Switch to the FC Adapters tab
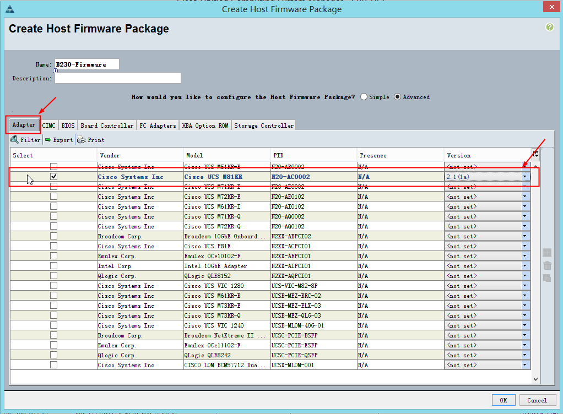This screenshot has width=563, height=414. coord(158,125)
